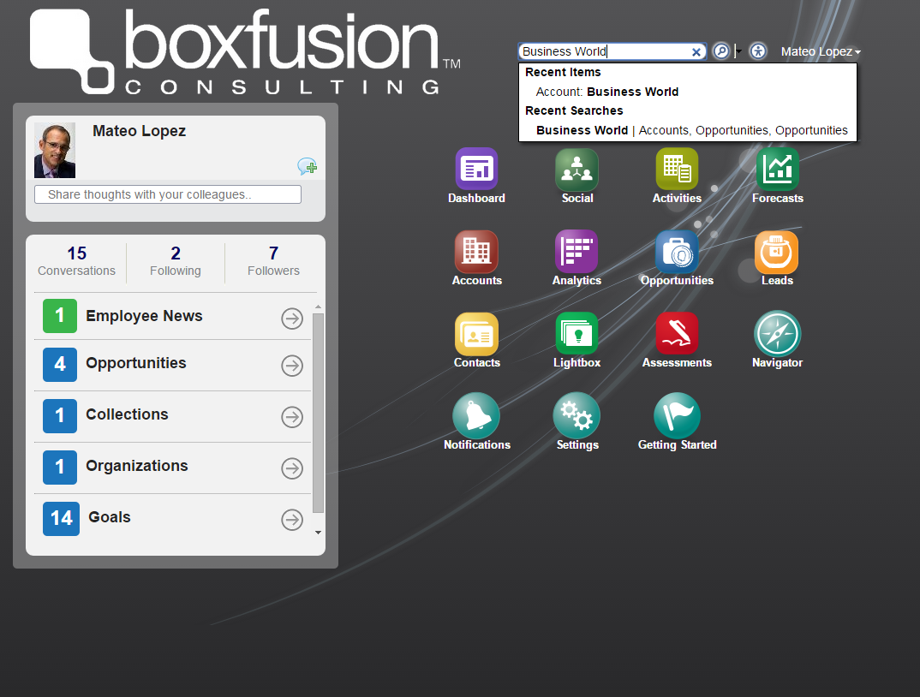
Task: Click the Recent Items header
Action: click(563, 72)
